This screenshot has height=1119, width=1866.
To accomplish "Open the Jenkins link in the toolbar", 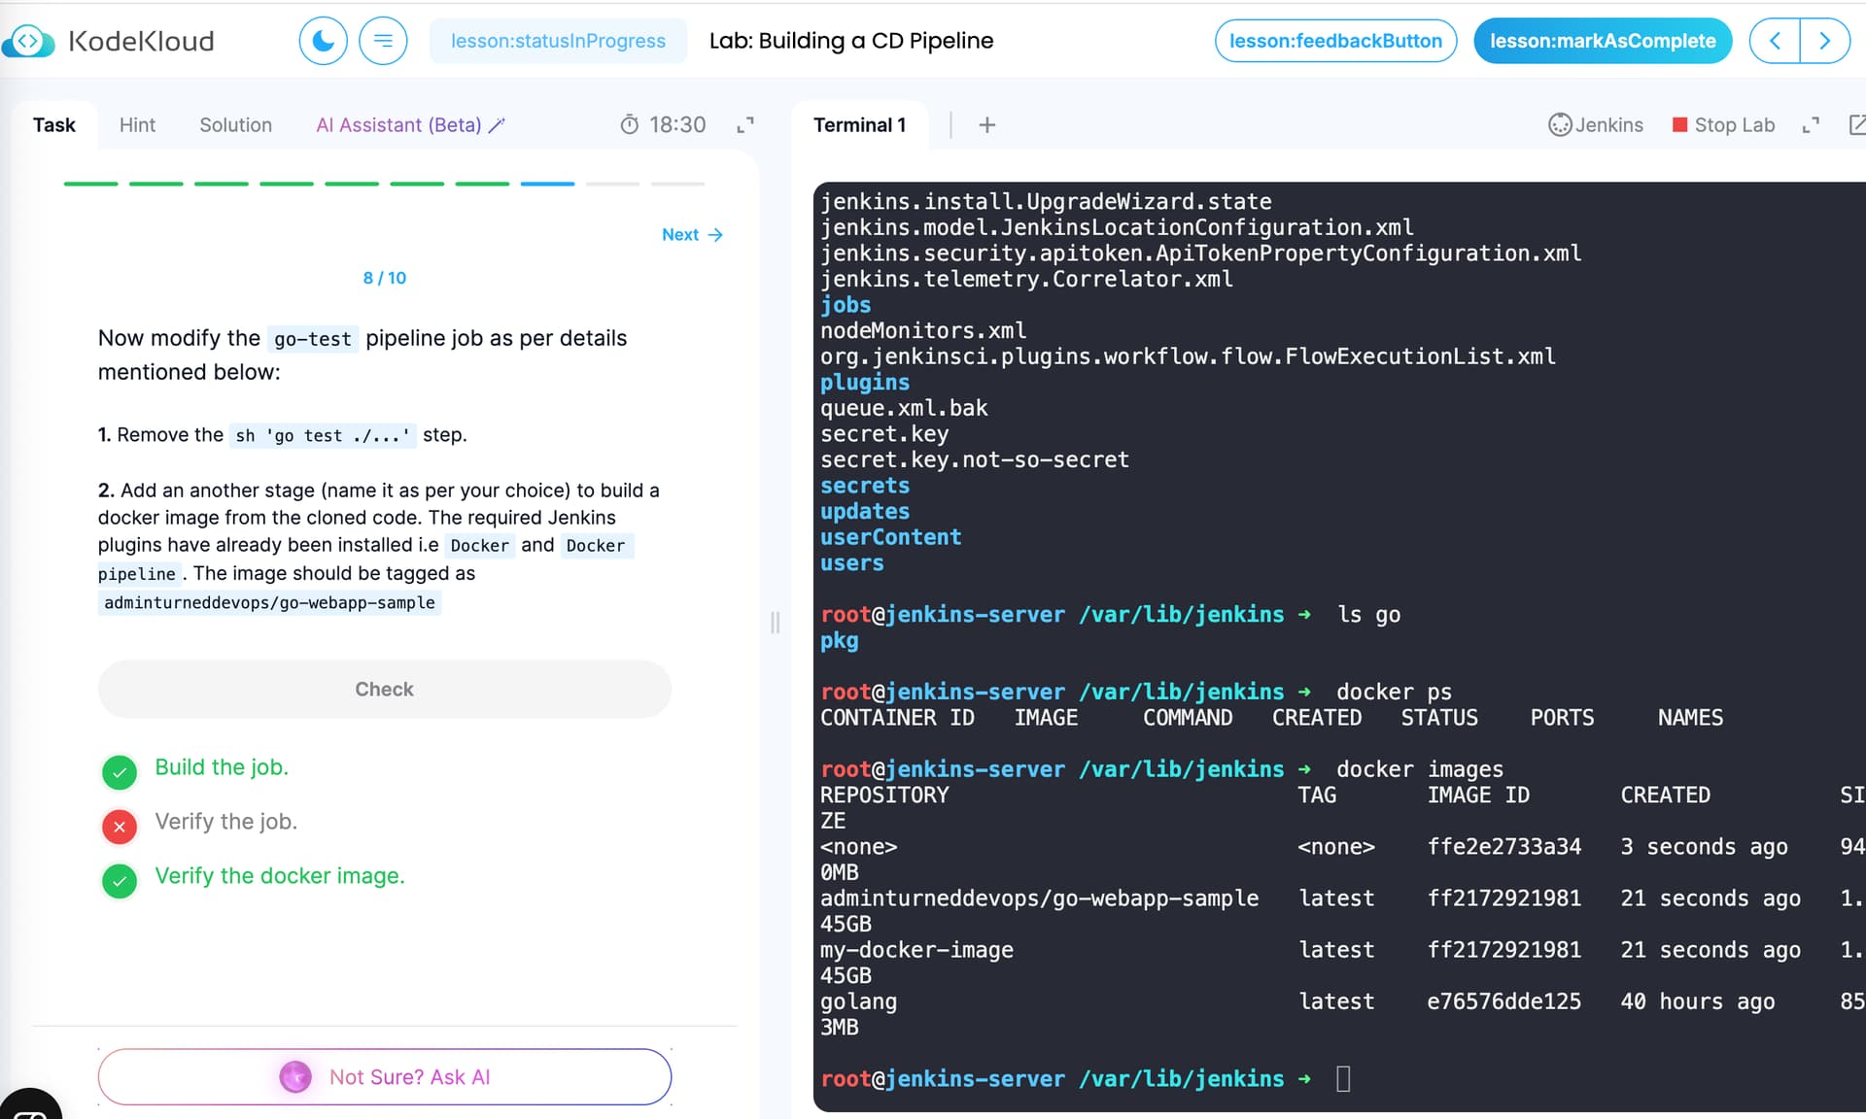I will click(1596, 124).
